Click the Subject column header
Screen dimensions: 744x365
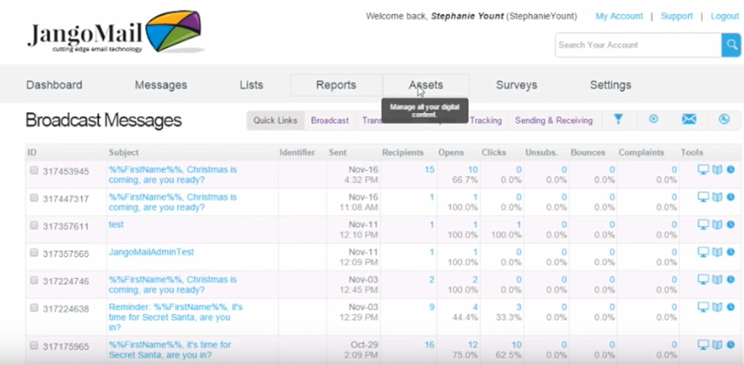coord(124,152)
